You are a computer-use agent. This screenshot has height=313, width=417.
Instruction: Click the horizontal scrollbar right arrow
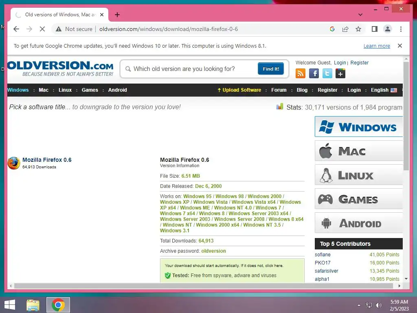(399, 286)
